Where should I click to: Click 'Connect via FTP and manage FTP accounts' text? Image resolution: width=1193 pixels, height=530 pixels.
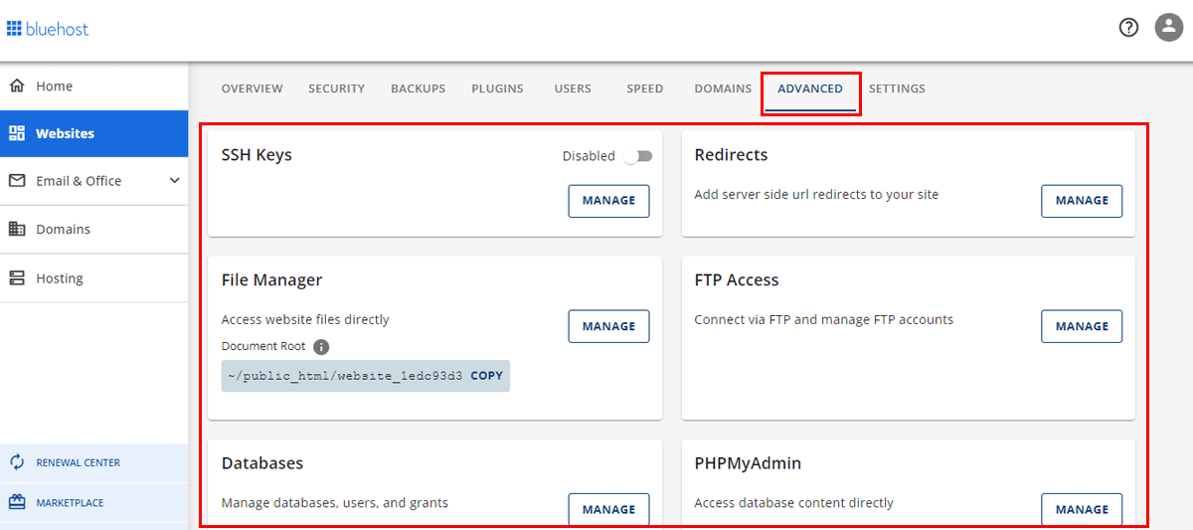pos(823,320)
